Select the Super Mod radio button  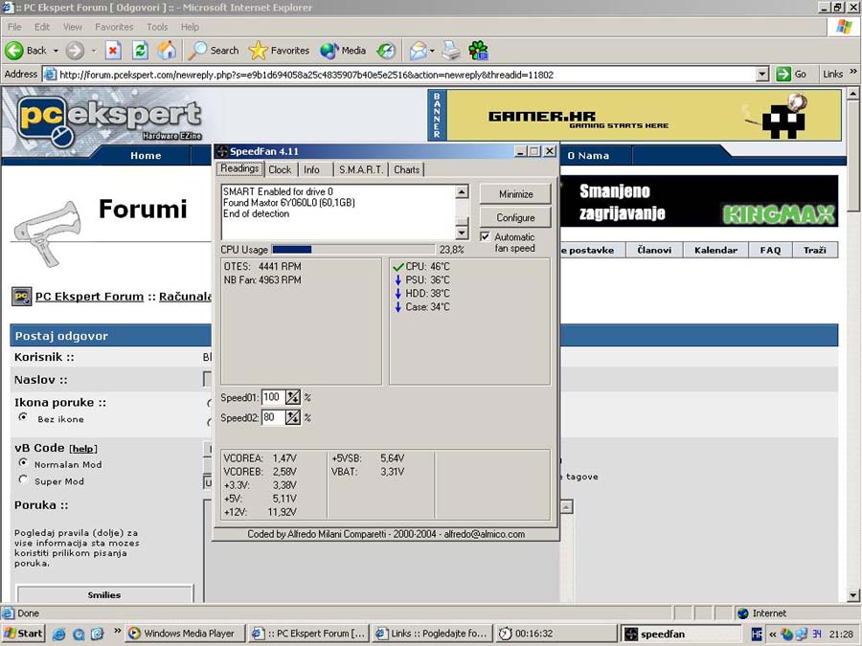point(24,480)
